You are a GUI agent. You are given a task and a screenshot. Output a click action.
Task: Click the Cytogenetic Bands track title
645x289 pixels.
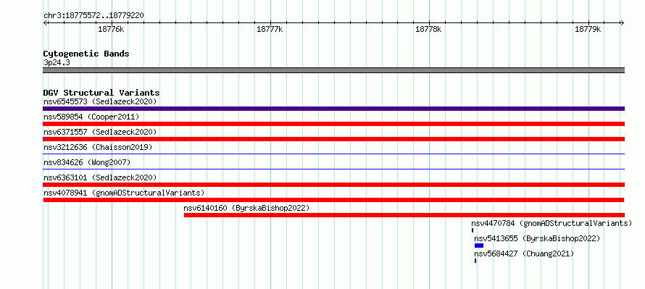pyautogui.click(x=86, y=54)
